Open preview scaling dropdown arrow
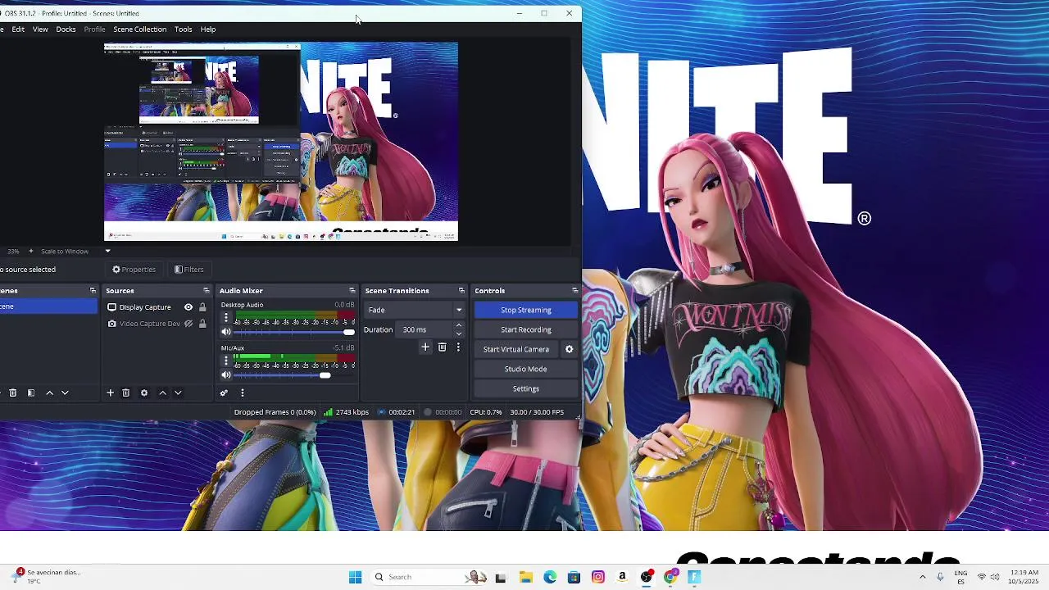This screenshot has height=590, width=1049. 107,252
